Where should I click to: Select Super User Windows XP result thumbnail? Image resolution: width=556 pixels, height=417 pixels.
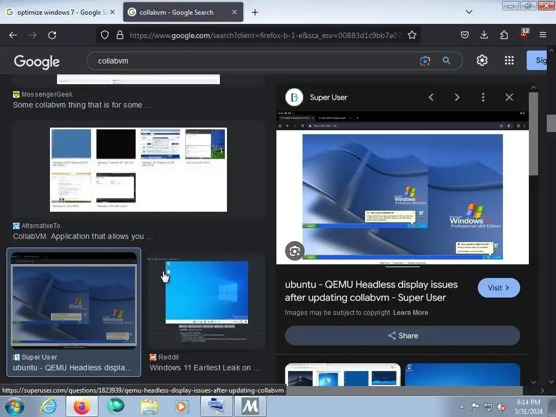(x=74, y=301)
